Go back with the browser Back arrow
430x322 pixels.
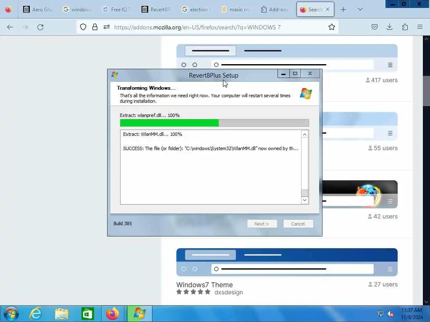click(10, 27)
